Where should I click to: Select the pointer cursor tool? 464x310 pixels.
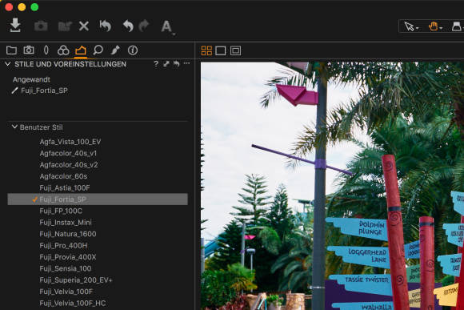tap(411, 26)
